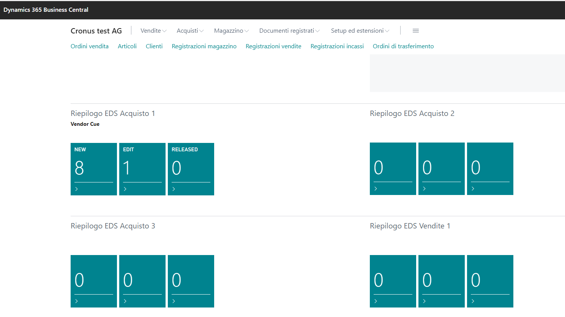
Task: Click arrow on middle Riepilogo EDS Acquisto 2 tile
Action: pyautogui.click(x=425, y=189)
